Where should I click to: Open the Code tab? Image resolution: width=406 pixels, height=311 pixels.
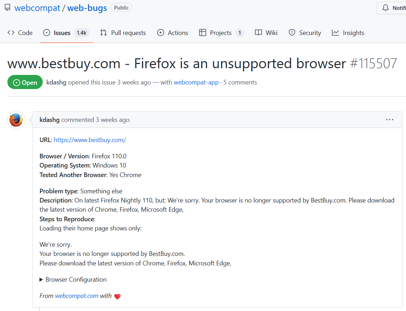click(x=20, y=33)
